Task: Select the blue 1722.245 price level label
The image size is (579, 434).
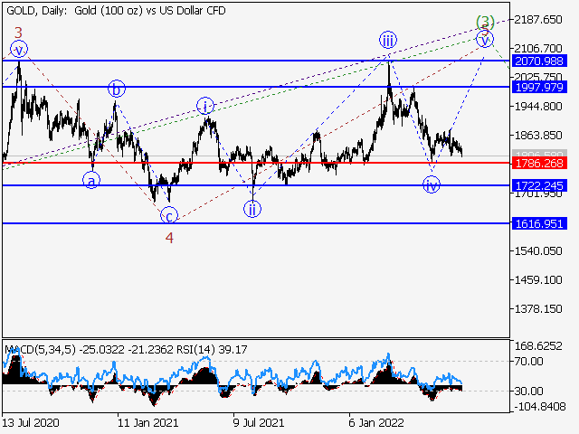Action: pyautogui.click(x=539, y=185)
